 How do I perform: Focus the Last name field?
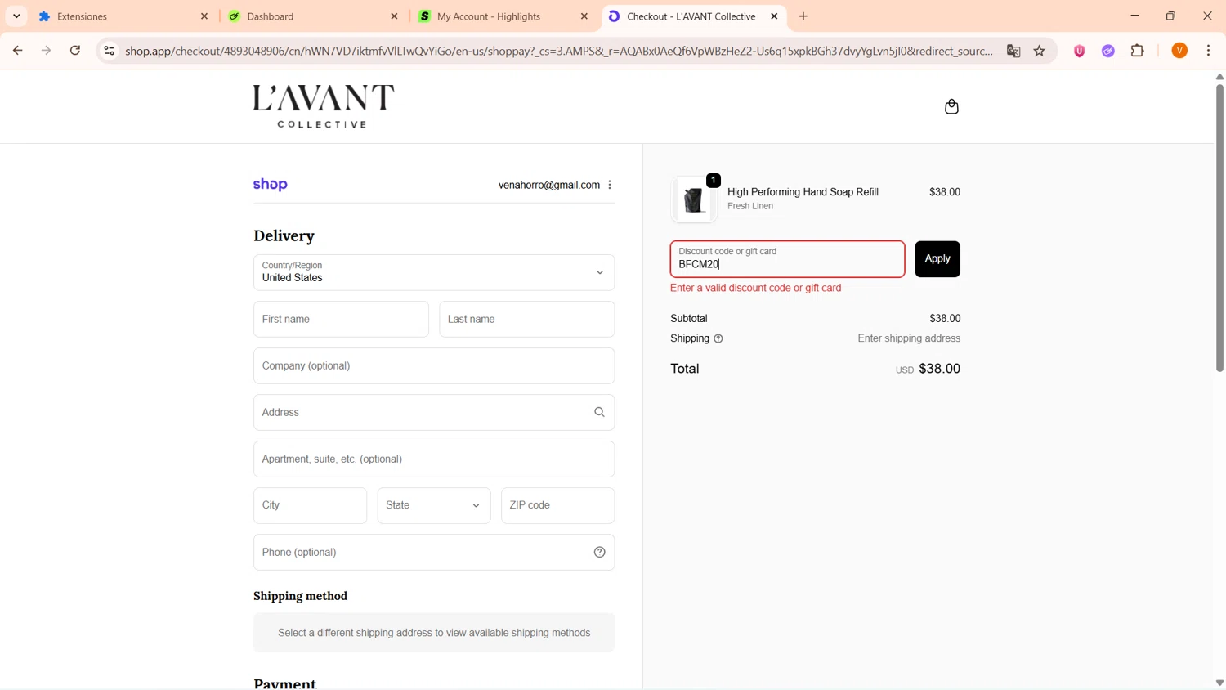pyautogui.click(x=526, y=319)
